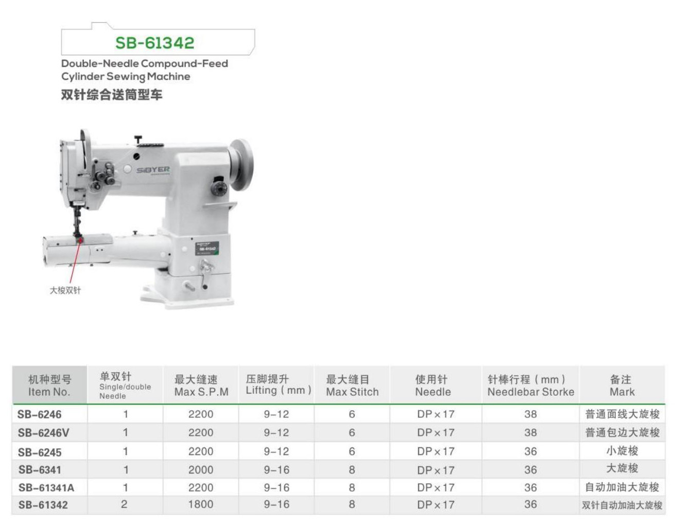Click the black stitch dial knob on machine

219,188
